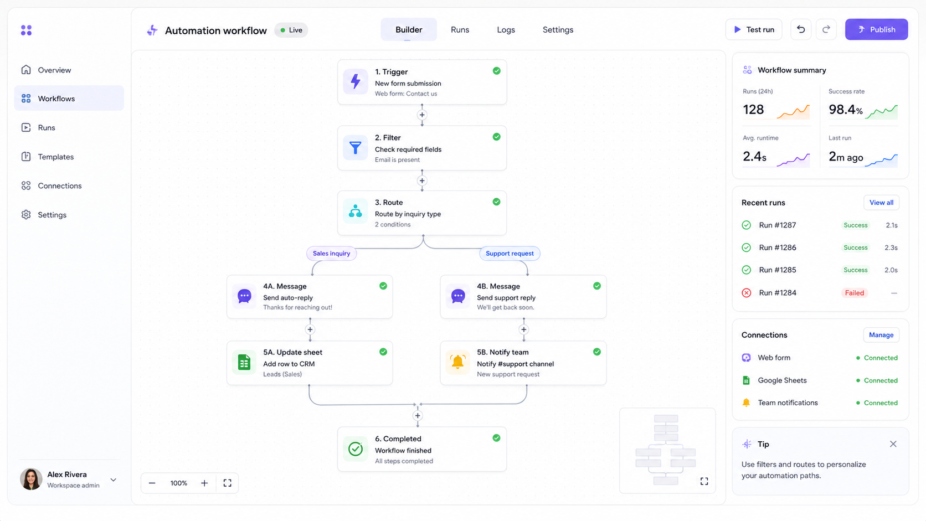Switch to the Runs tab in header

point(460,29)
